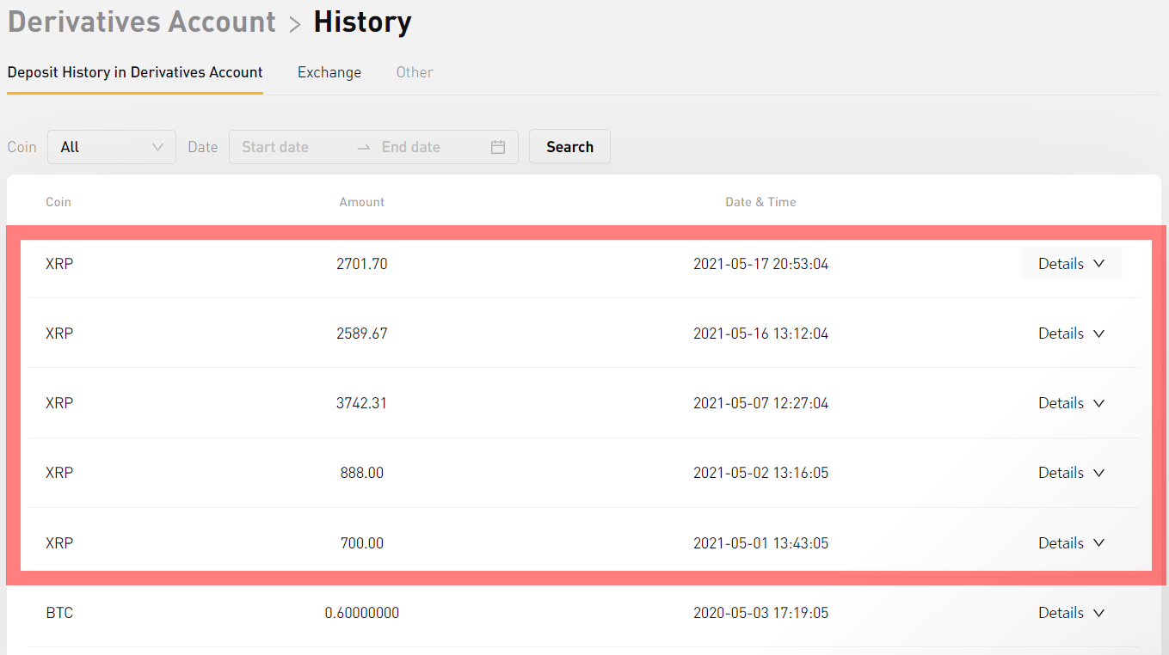Click the amount 0.60000000
Image resolution: width=1169 pixels, height=655 pixels.
[362, 613]
